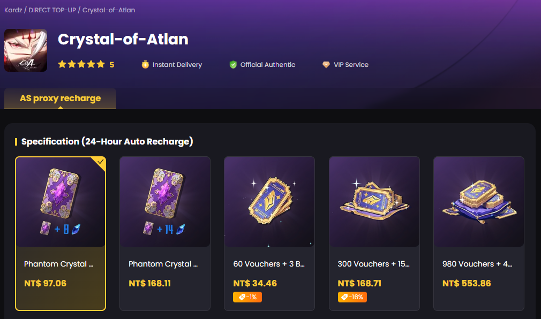The height and width of the screenshot is (319, 541).
Task: Click the VIP Service badge icon
Action: tap(326, 64)
